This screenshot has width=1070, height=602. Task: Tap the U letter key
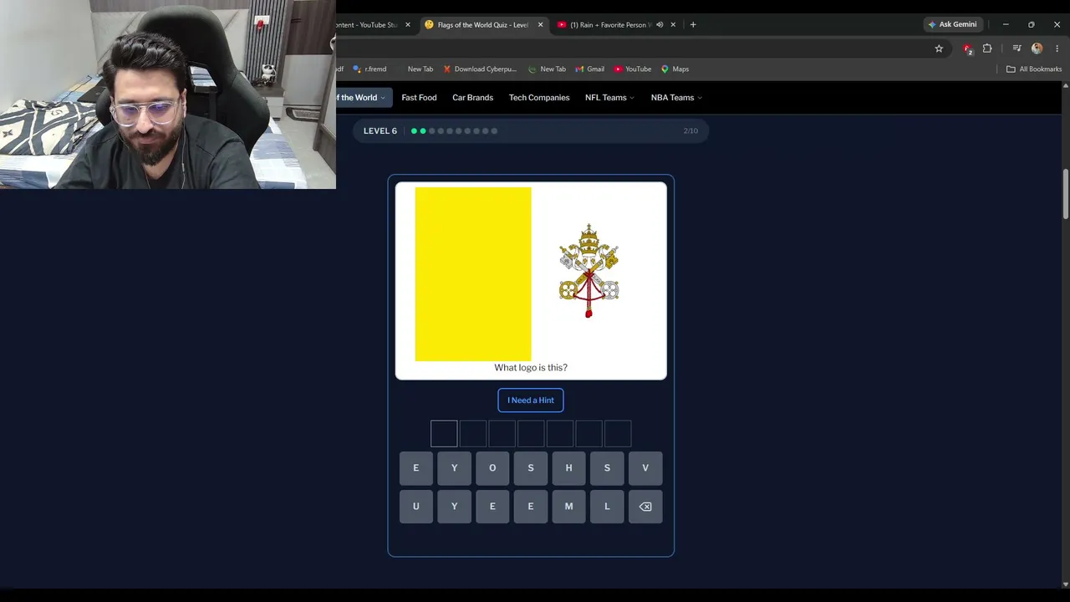[415, 507]
